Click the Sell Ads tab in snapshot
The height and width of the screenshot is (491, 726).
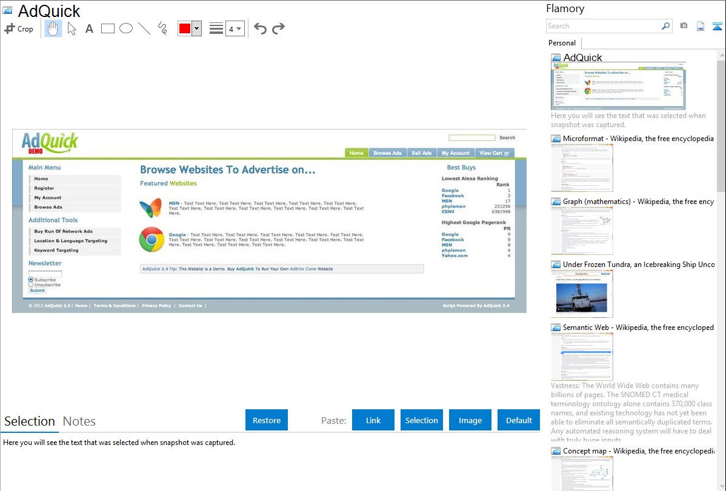click(421, 153)
